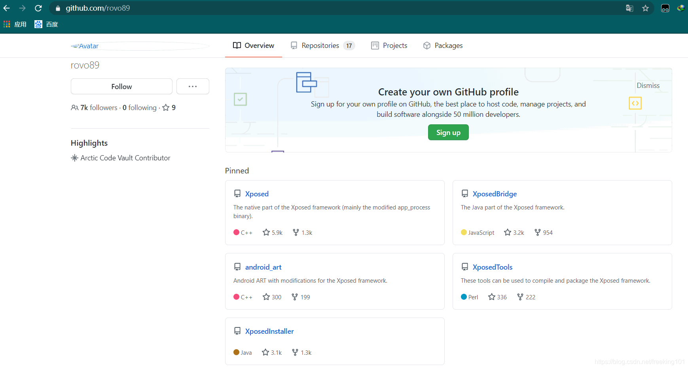Open XposedTools forks 222
The image size is (688, 369).
click(526, 297)
